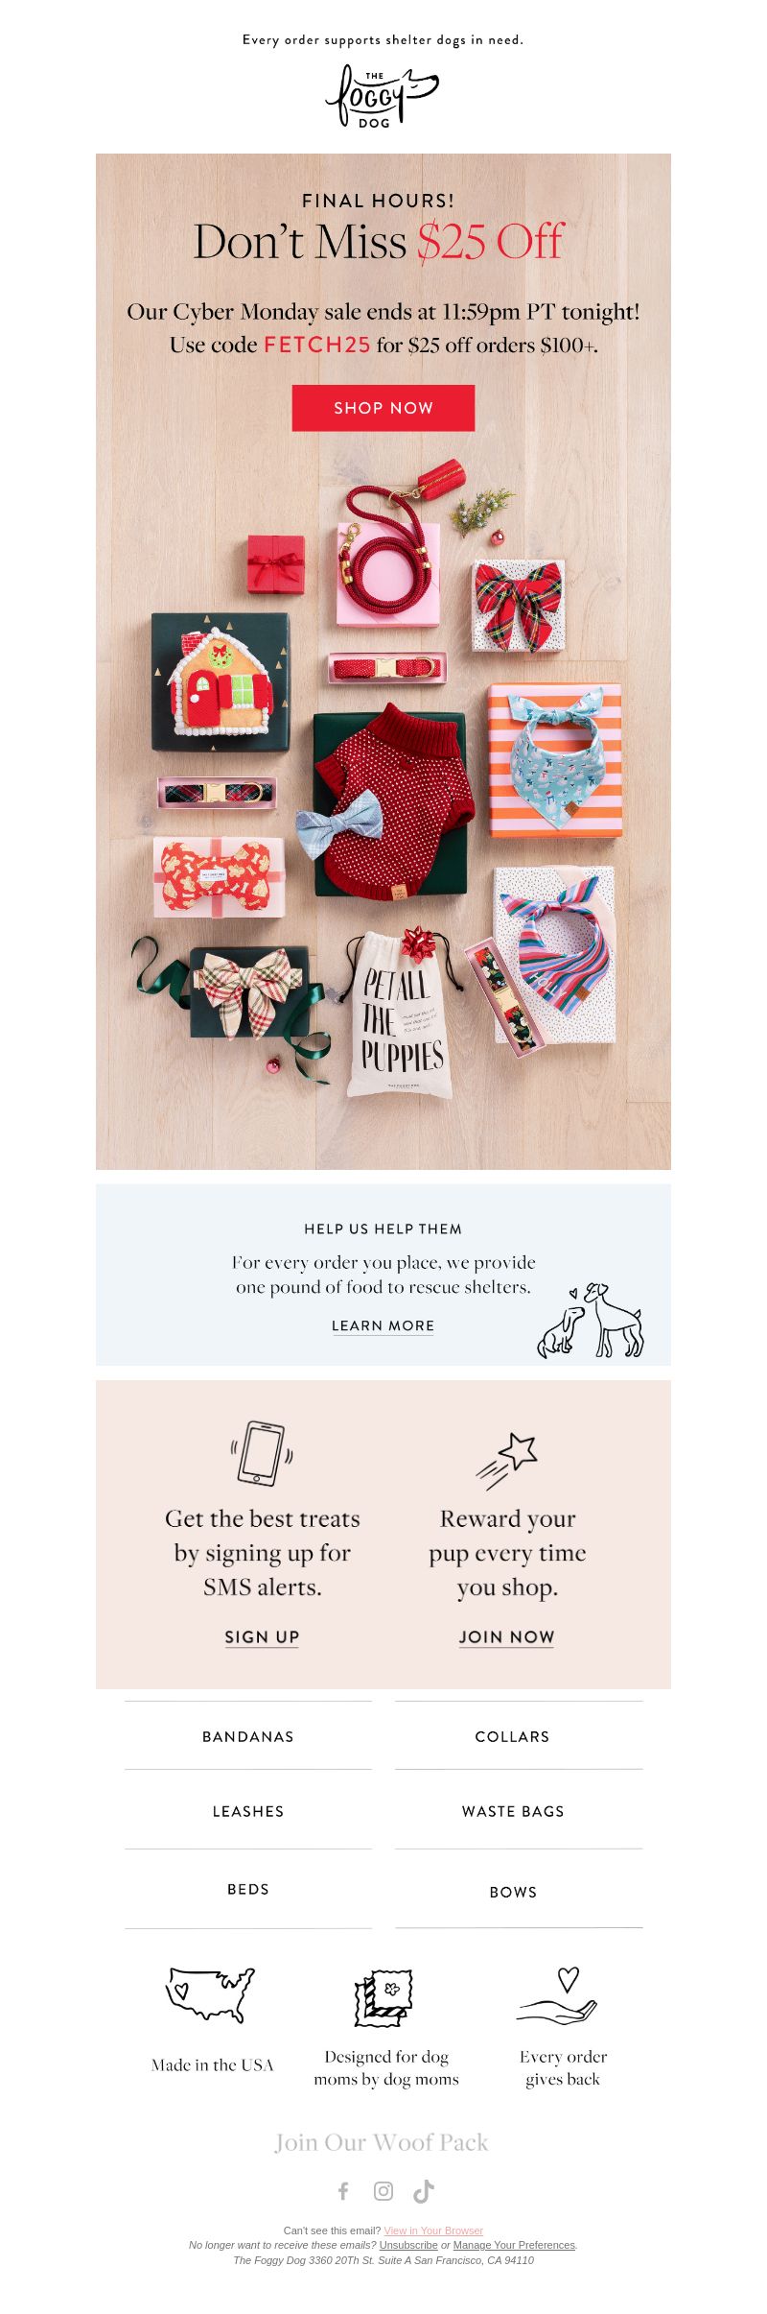
Task: Open the TikTok icon link
Action: (424, 2190)
